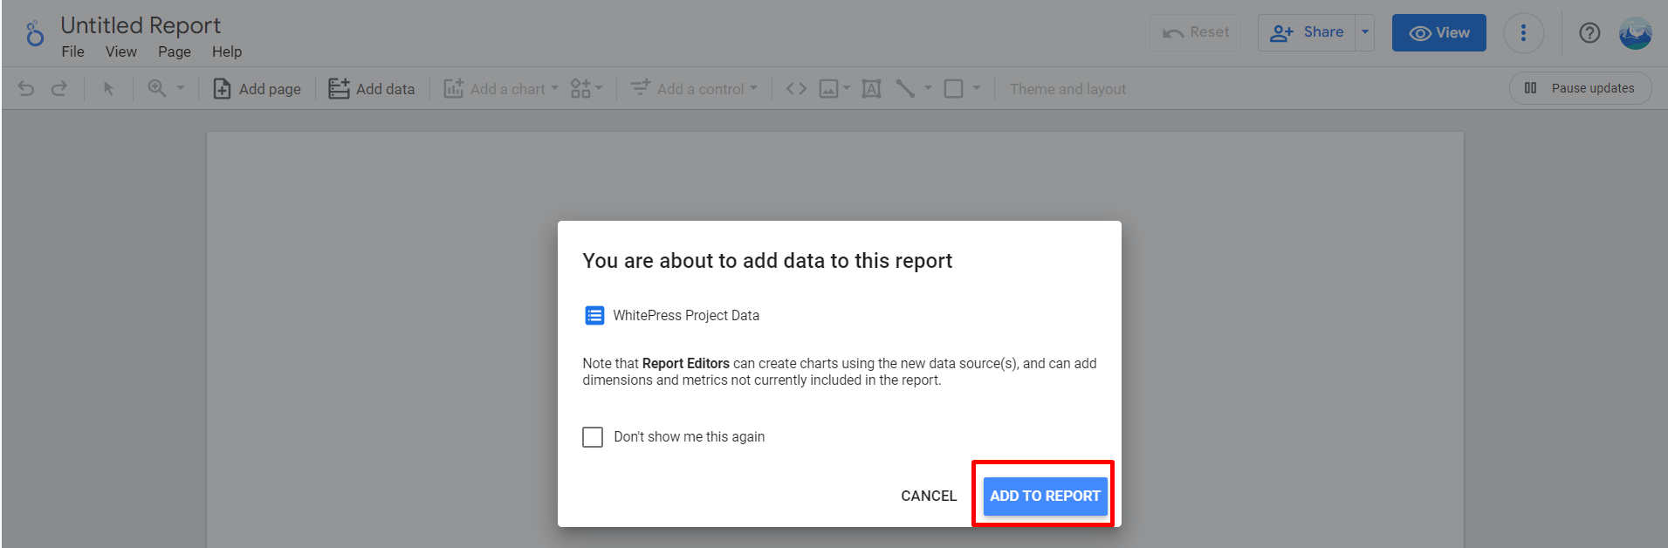Open the more options three-dot menu
1668x548 pixels.
[x=1524, y=33]
